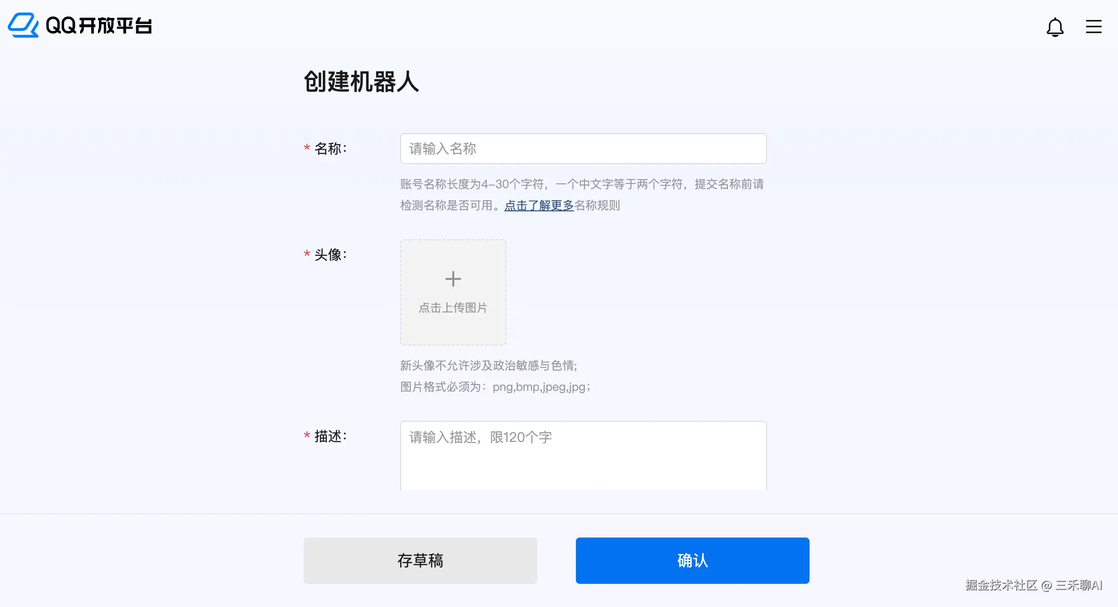Viewport: 1118px width, 607px height.
Task: Click the 存草稿 save draft button
Action: (420, 561)
